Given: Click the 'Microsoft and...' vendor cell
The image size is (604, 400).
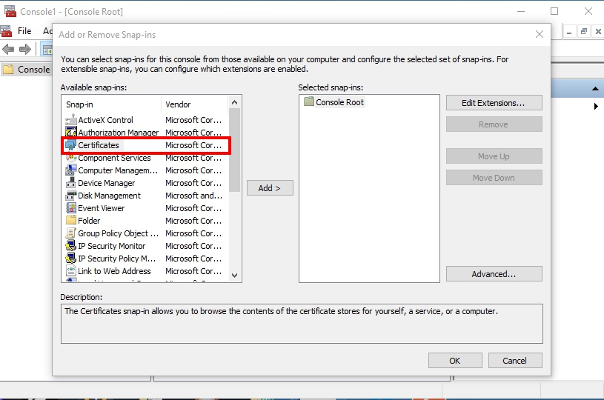Looking at the screenshot, I should pos(193,196).
